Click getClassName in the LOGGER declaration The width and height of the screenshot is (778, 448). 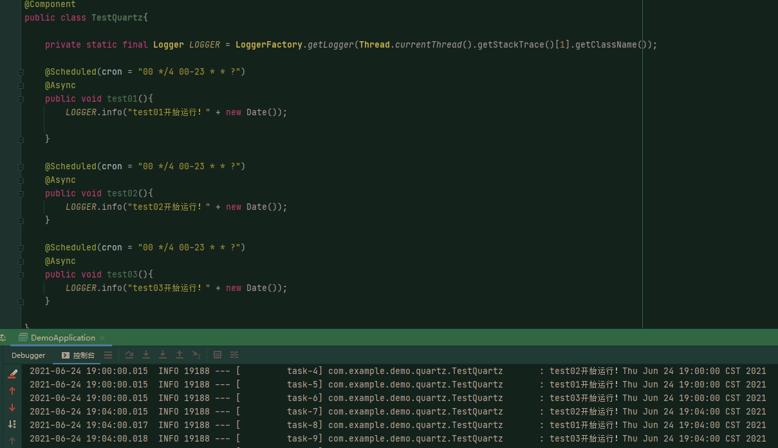pyautogui.click(x=606, y=44)
